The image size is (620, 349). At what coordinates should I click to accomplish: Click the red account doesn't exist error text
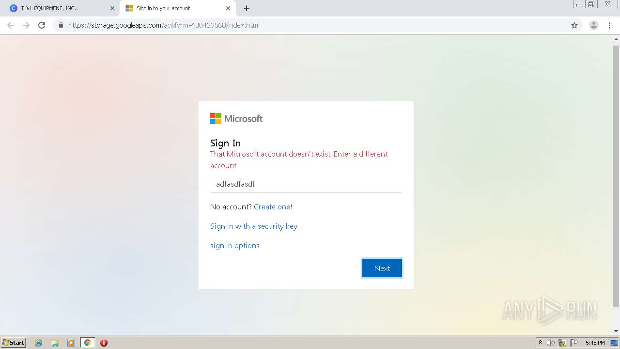tap(299, 160)
